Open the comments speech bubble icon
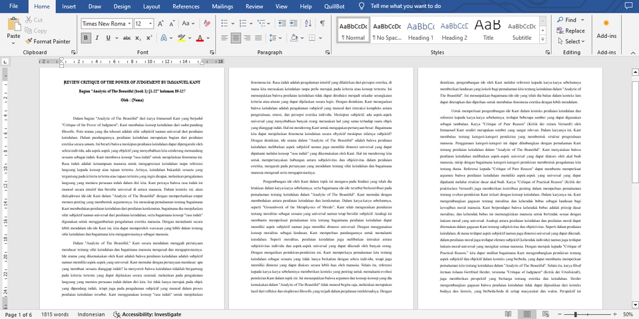The image size is (639, 319). click(629, 6)
